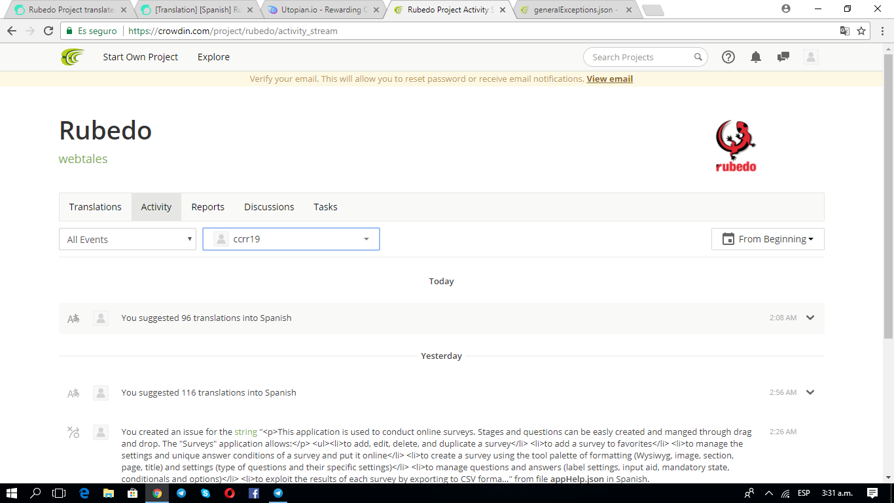The width and height of the screenshot is (894, 503).
Task: Click the taskbar clock 3:31 a.m.
Action: coord(836,493)
